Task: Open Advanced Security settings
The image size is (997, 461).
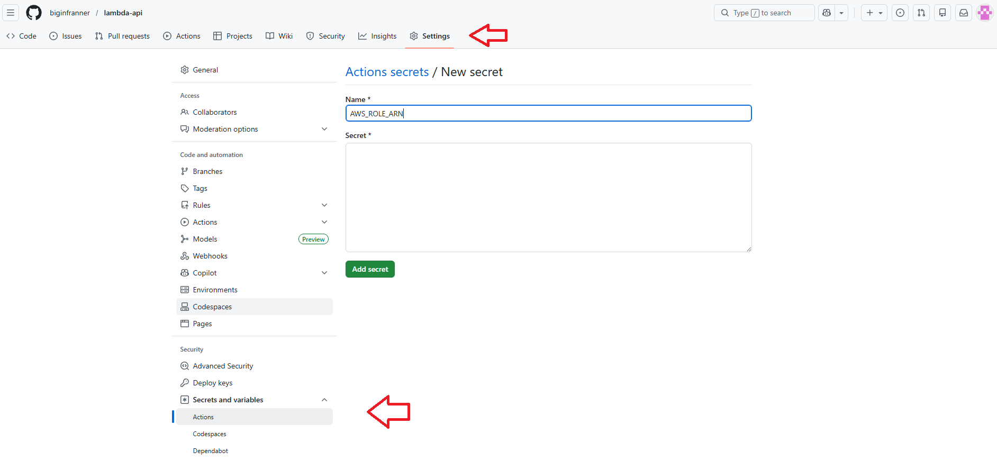Action: point(255,366)
